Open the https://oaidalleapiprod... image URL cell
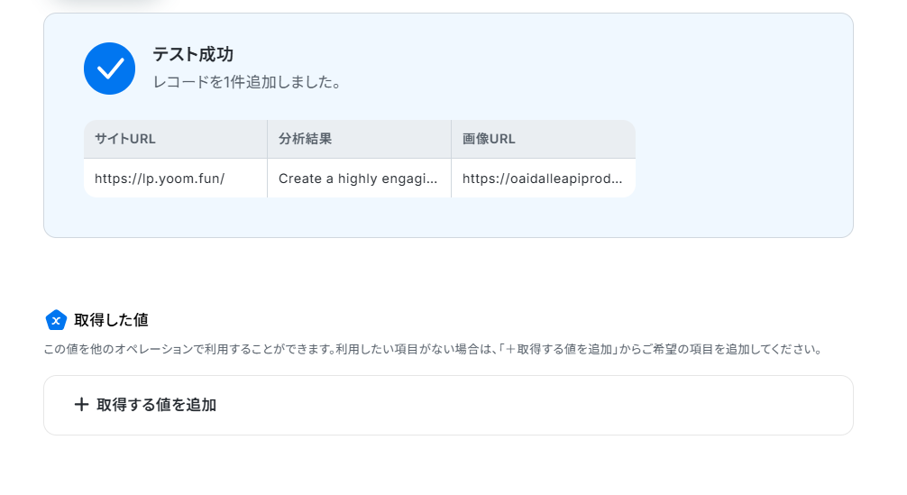The height and width of the screenshot is (495, 907). tap(542, 179)
